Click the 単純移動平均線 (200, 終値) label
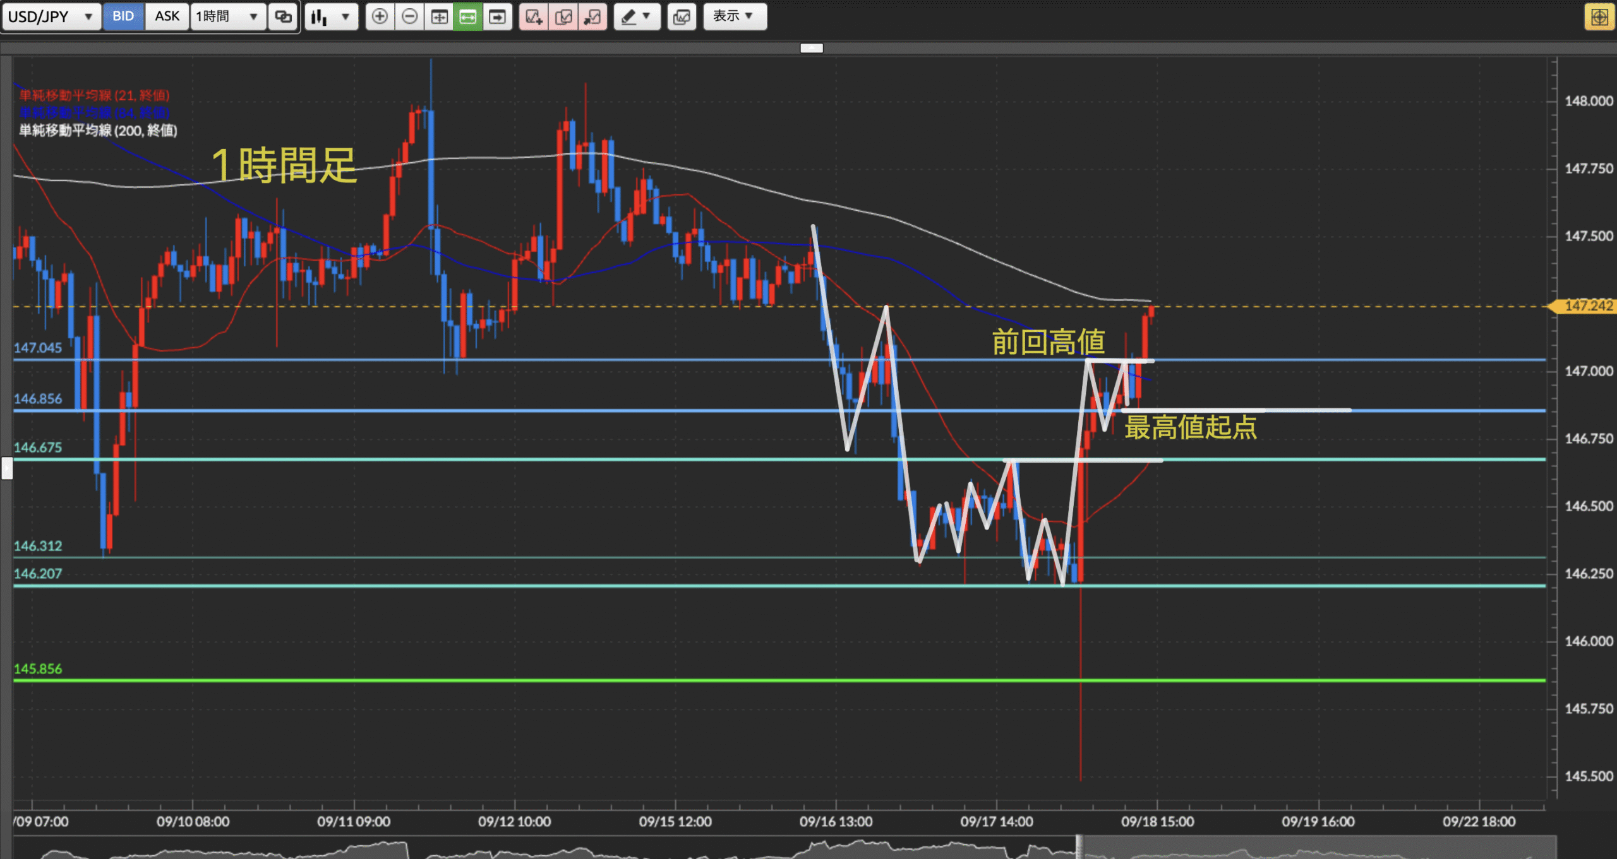Screen dimensions: 1617x859 (x=98, y=131)
